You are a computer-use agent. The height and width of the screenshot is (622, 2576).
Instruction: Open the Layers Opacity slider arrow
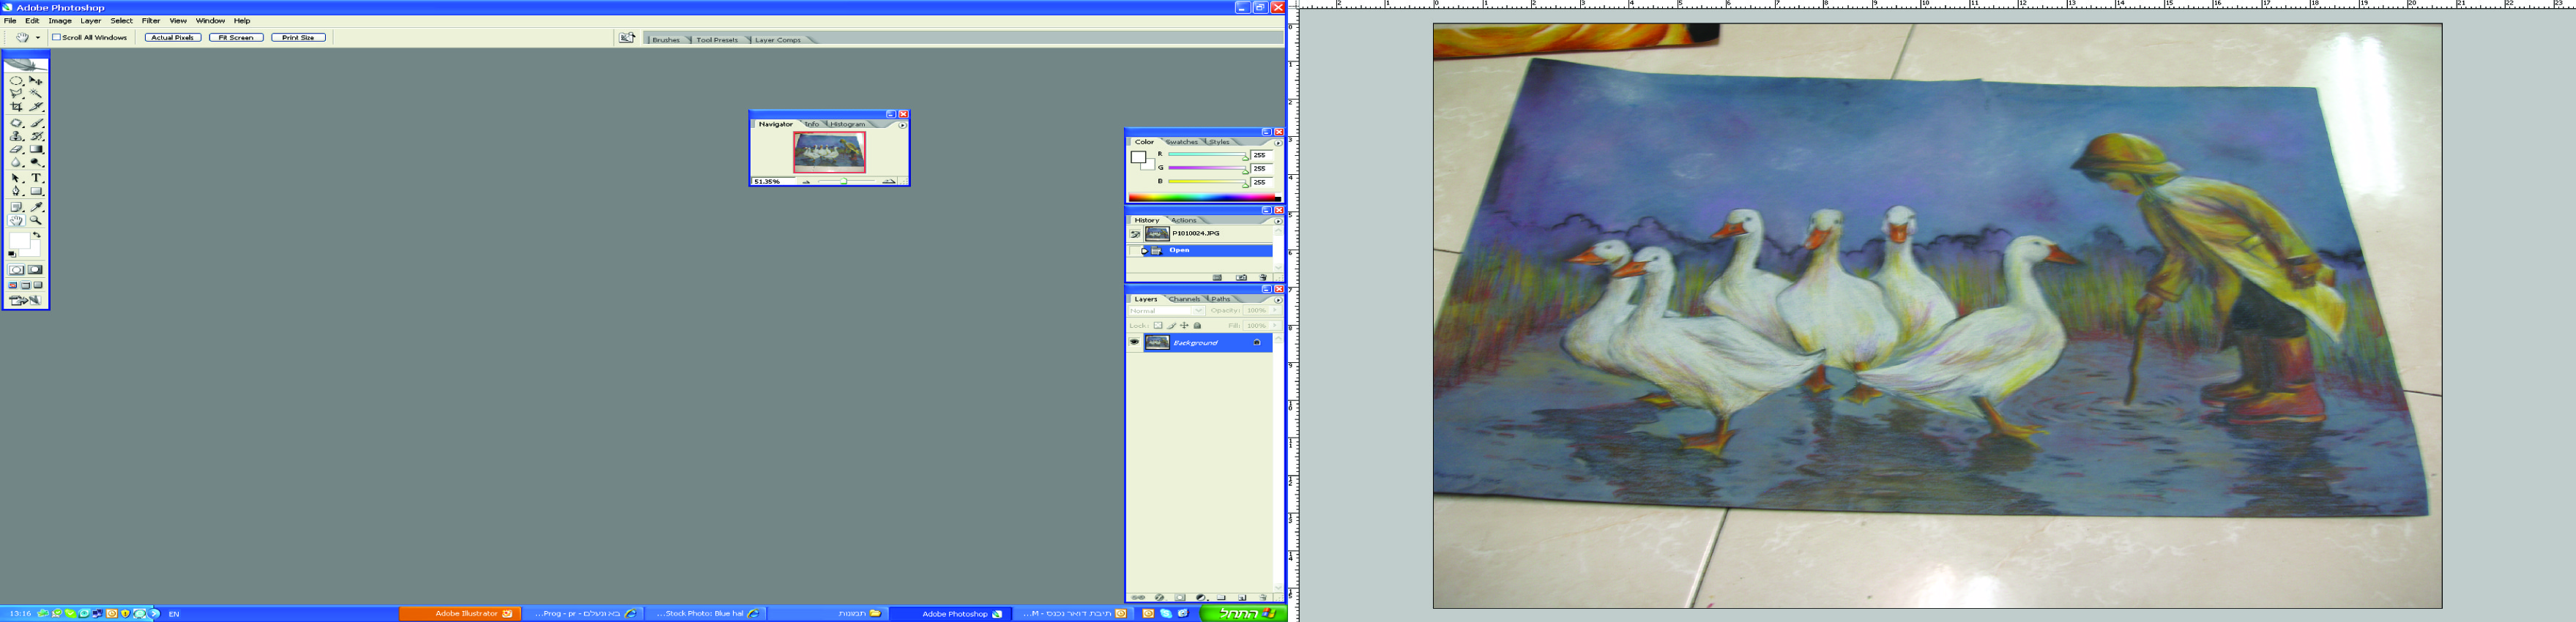click(1274, 311)
